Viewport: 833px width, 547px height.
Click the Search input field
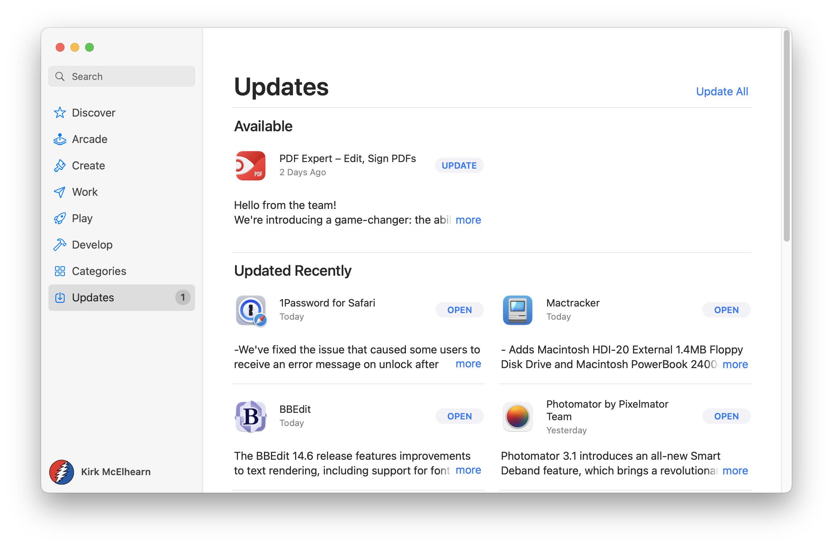click(122, 76)
